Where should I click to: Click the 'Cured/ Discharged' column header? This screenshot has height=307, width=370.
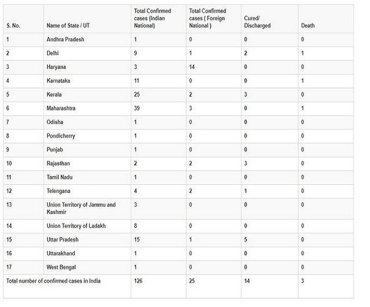(x=257, y=22)
